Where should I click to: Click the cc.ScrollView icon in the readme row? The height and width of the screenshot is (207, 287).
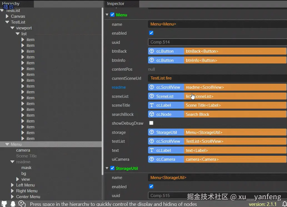[x=152, y=87]
